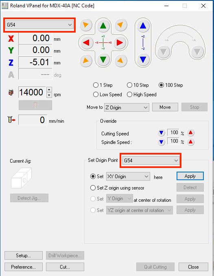Click the Cutting Speed 100% override field
214x276 pixels.
[x=173, y=132]
